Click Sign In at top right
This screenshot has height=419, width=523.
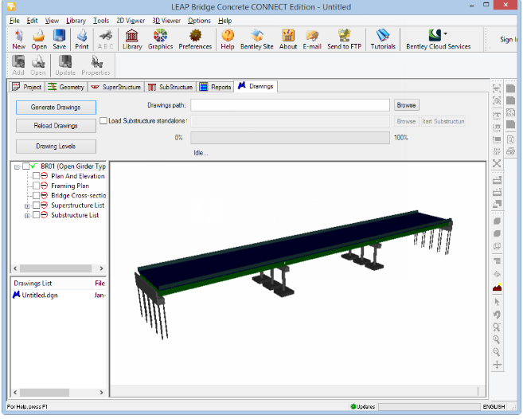coord(509,39)
